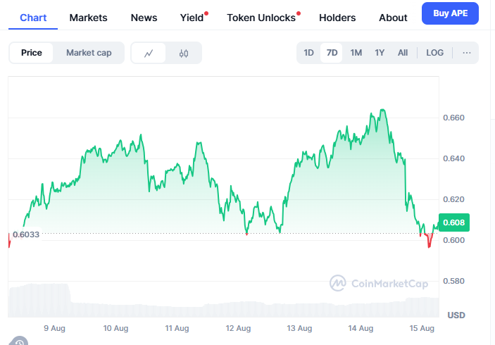Image resolution: width=495 pixels, height=345 pixels.
Task: Select the 1D time range
Action: point(308,53)
